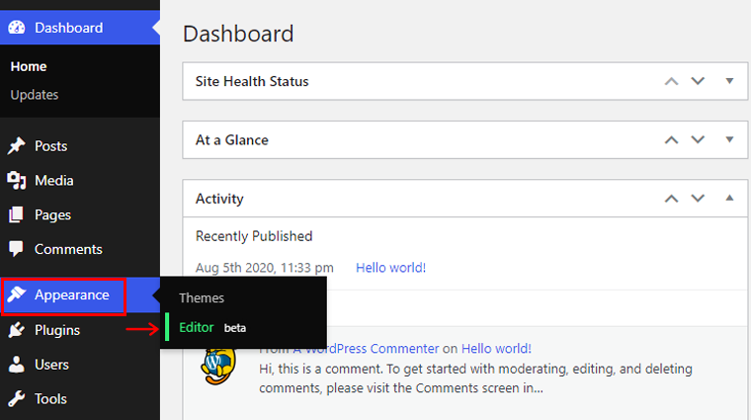
Task: Click the Users person icon
Action: click(x=17, y=365)
